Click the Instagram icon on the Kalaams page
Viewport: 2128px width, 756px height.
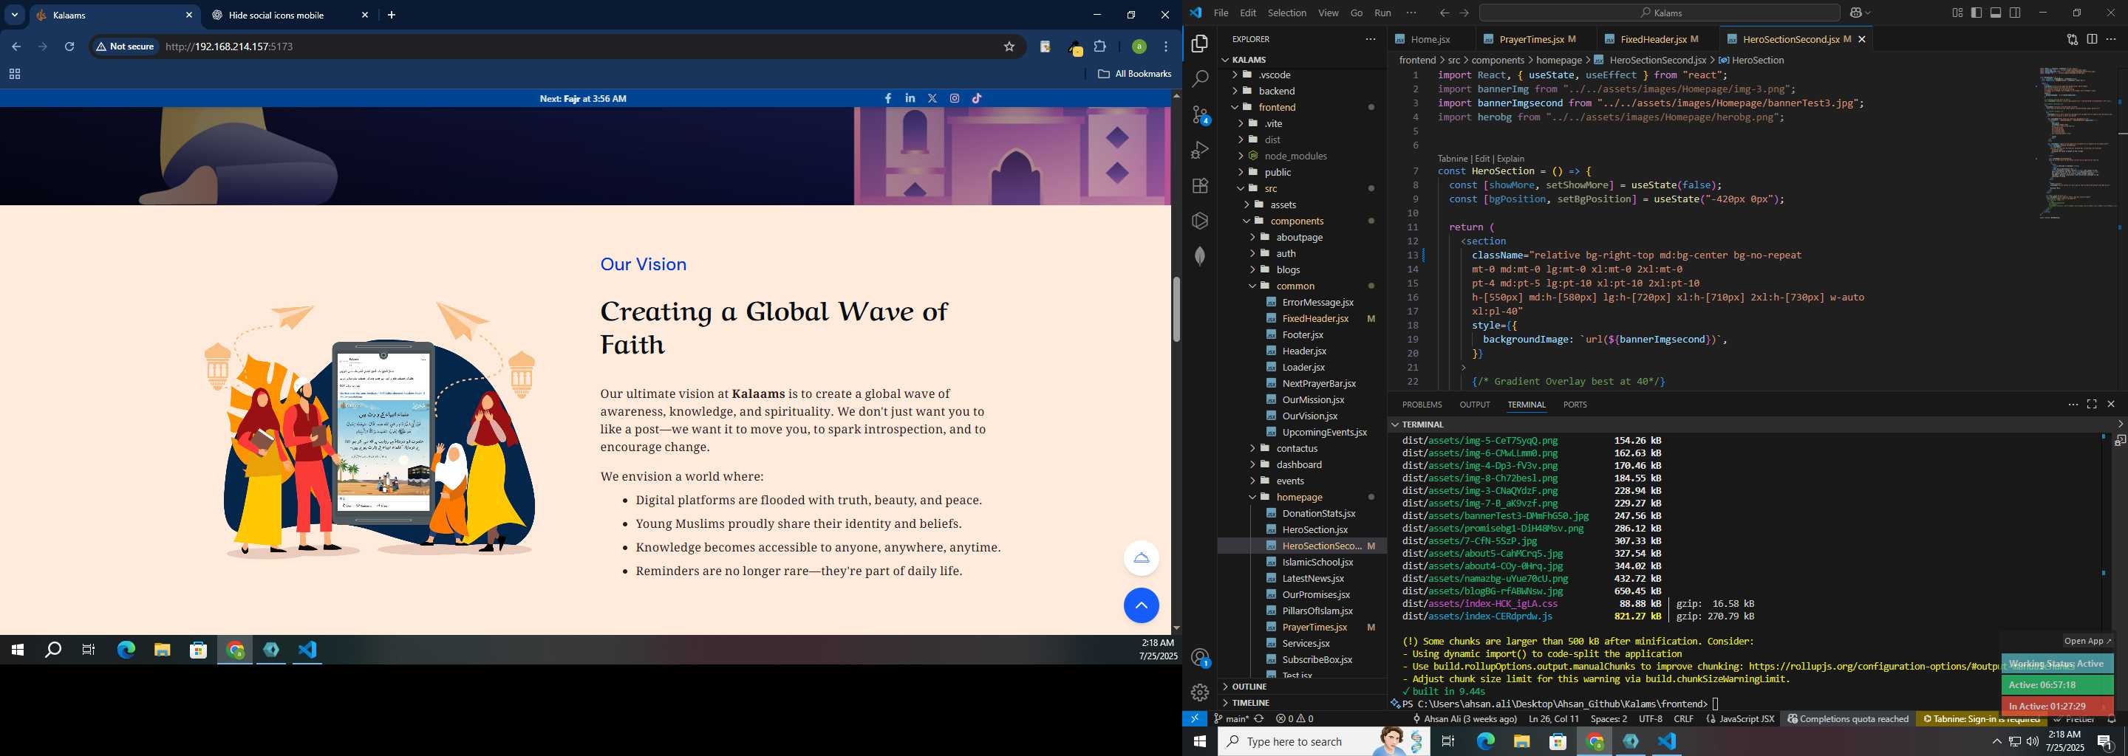pos(954,98)
